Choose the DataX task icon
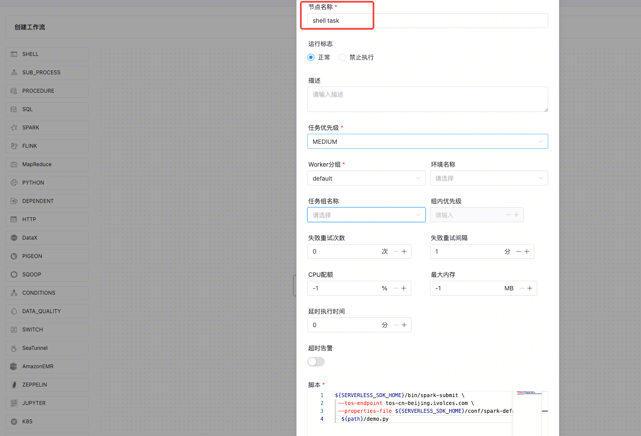 (x=14, y=238)
